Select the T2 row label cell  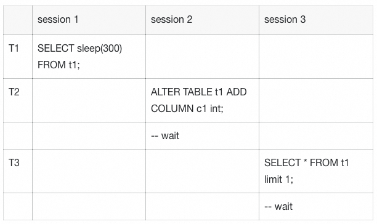[x=18, y=100]
